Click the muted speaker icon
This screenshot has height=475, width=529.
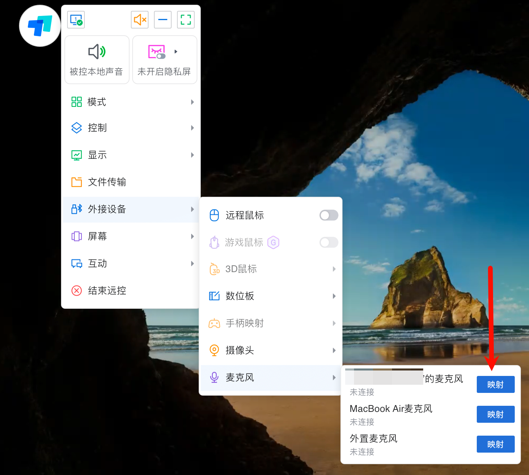click(140, 20)
